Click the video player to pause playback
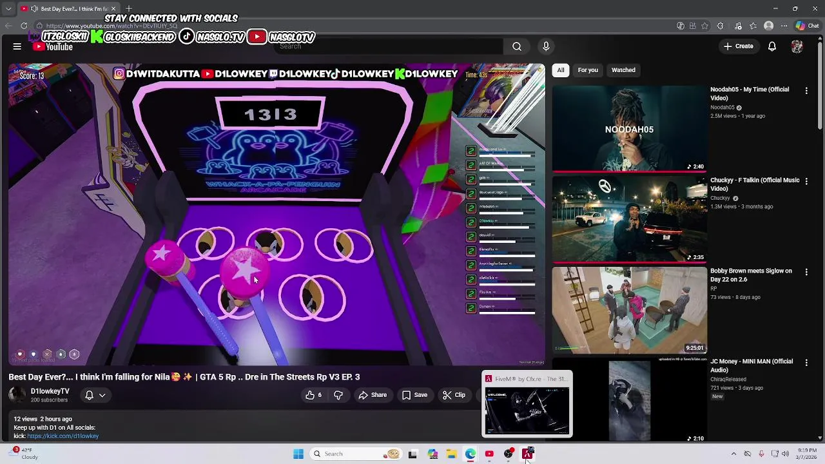 click(276, 214)
